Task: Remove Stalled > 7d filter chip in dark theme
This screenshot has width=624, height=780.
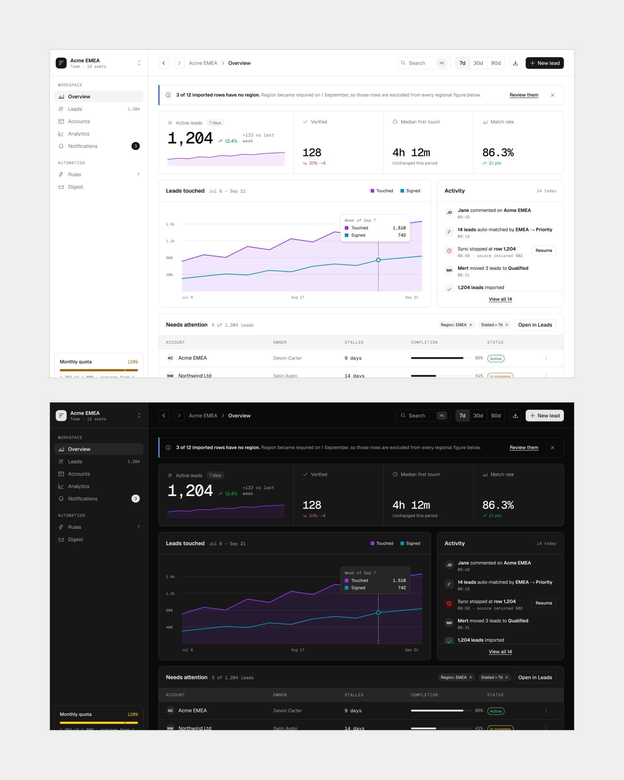Action: pos(507,677)
